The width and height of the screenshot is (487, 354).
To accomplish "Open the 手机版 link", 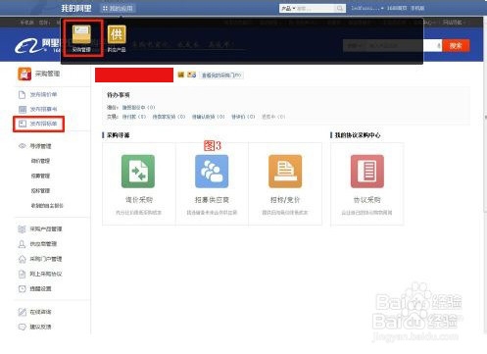I will [417, 8].
